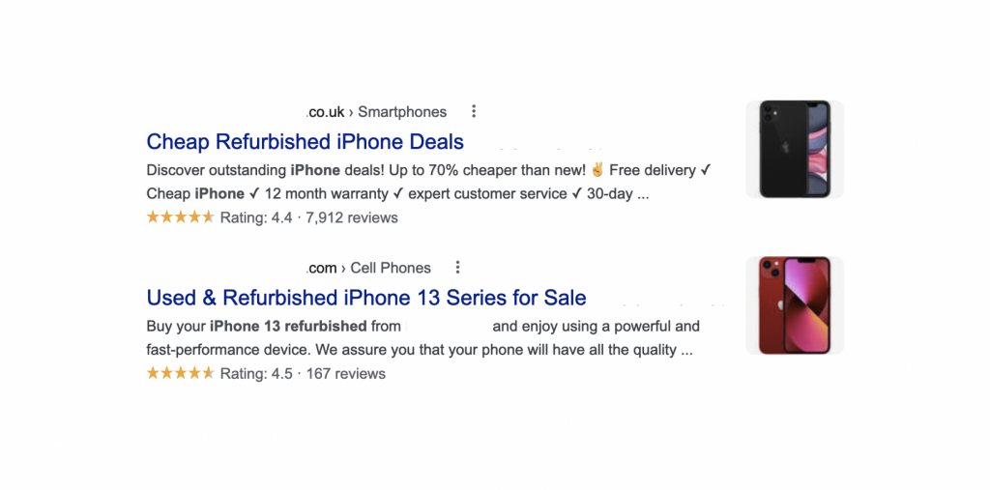This screenshot has width=990, height=490.
Task: Open Used & Refurbished iPhone 13 Series link
Action: [x=366, y=298]
